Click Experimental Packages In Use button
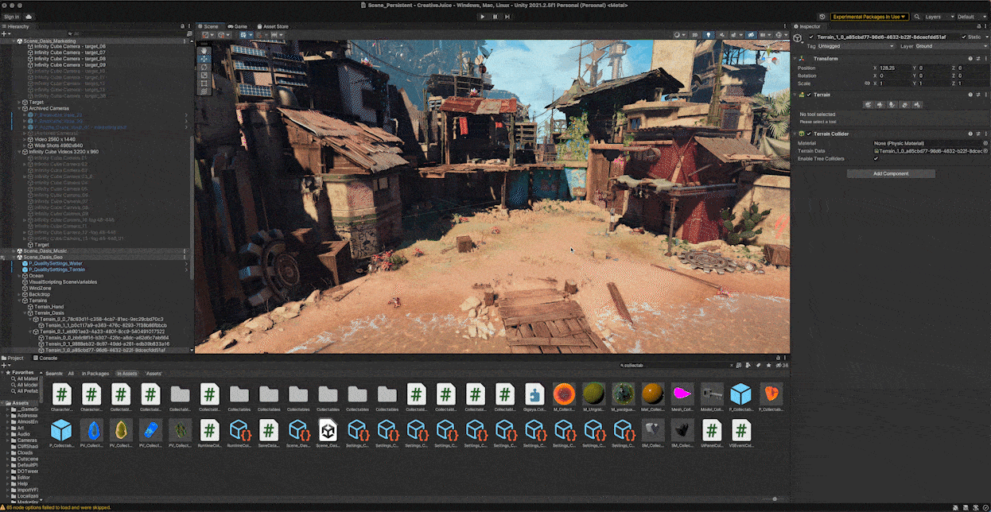The width and height of the screenshot is (991, 512). [x=869, y=16]
